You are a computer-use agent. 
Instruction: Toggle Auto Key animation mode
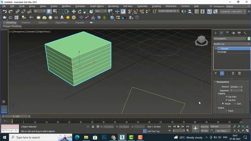pos(205,127)
